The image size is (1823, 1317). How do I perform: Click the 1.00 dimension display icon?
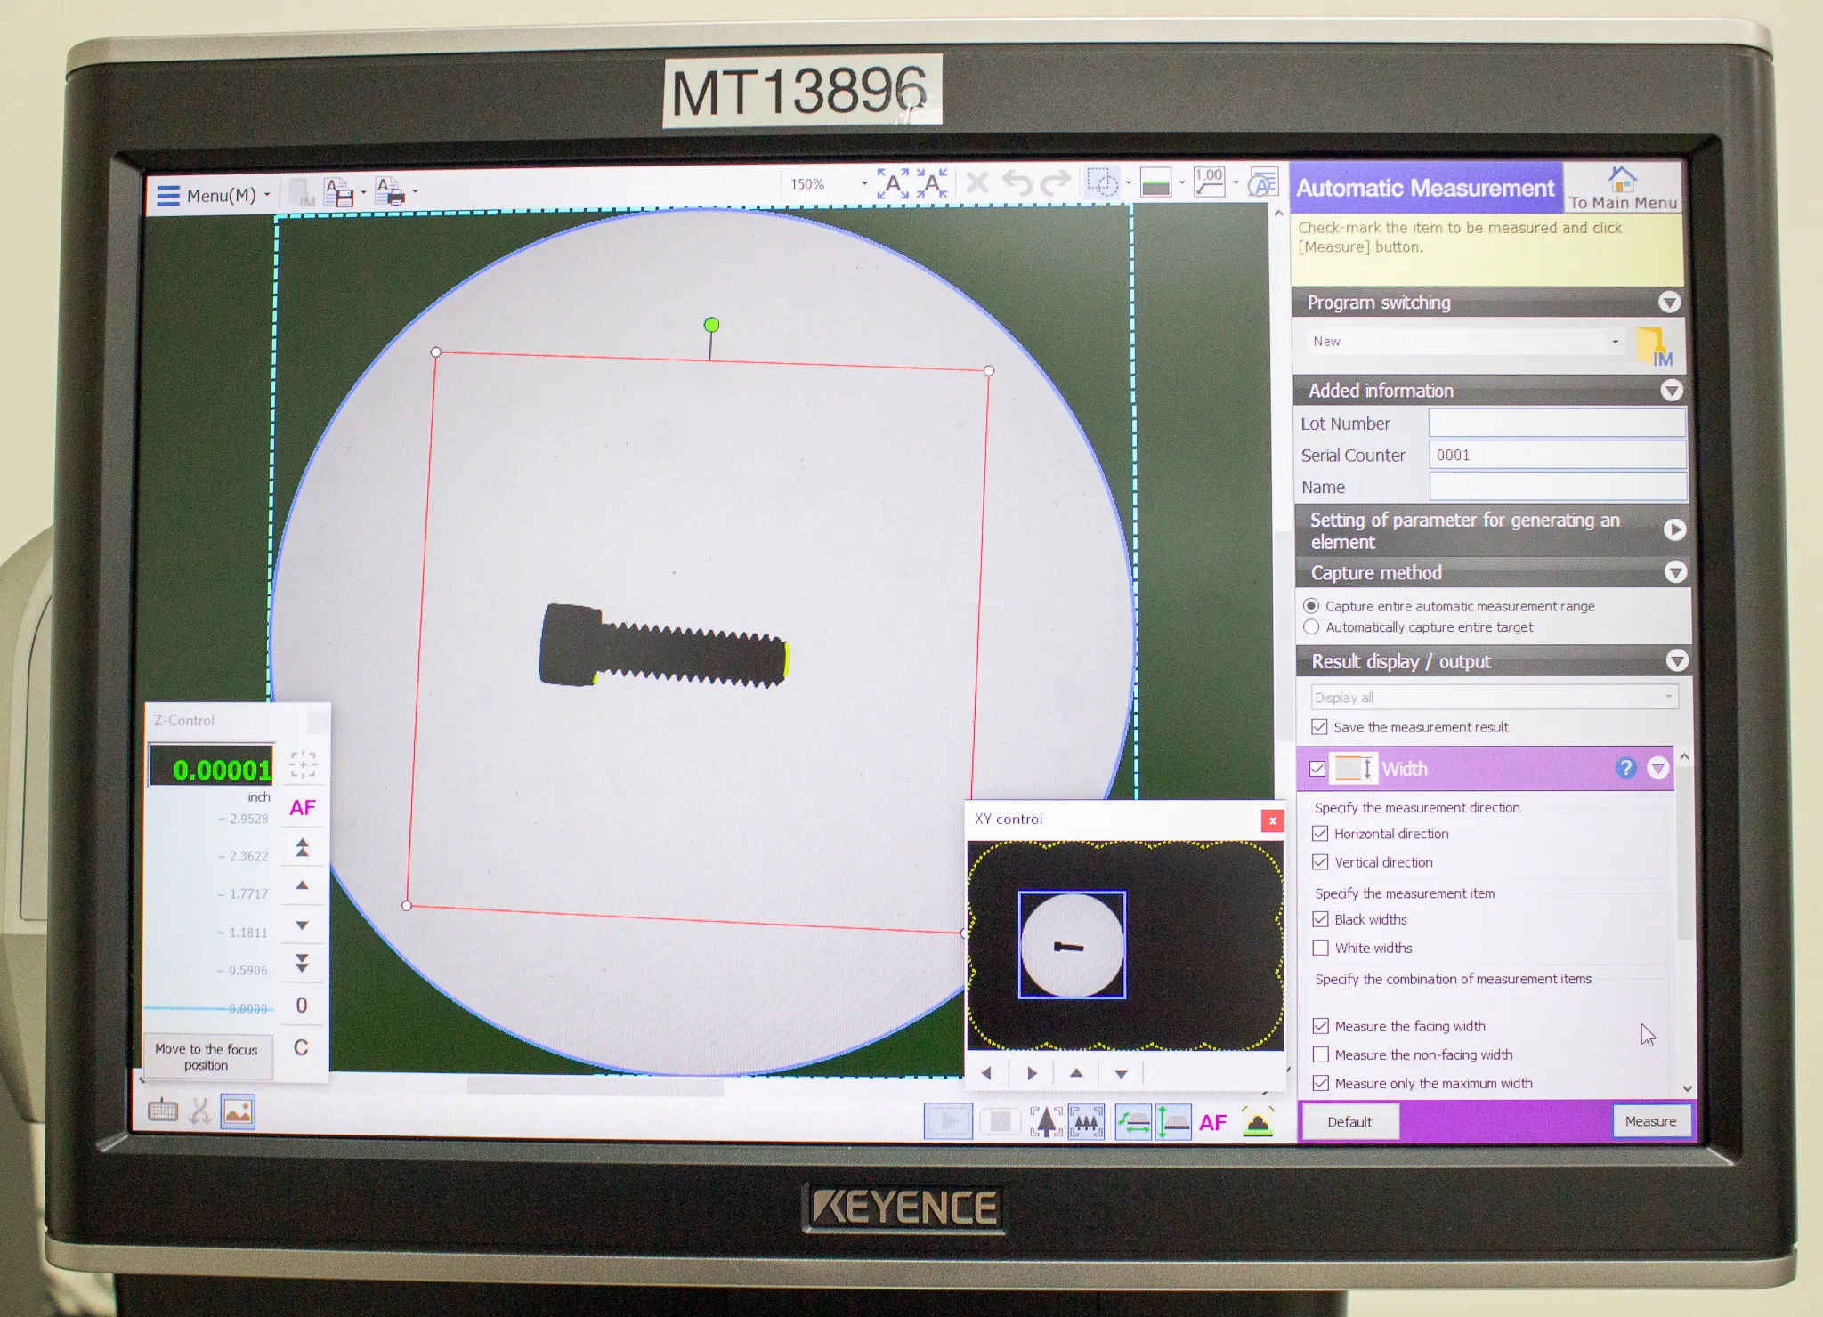point(1209,182)
